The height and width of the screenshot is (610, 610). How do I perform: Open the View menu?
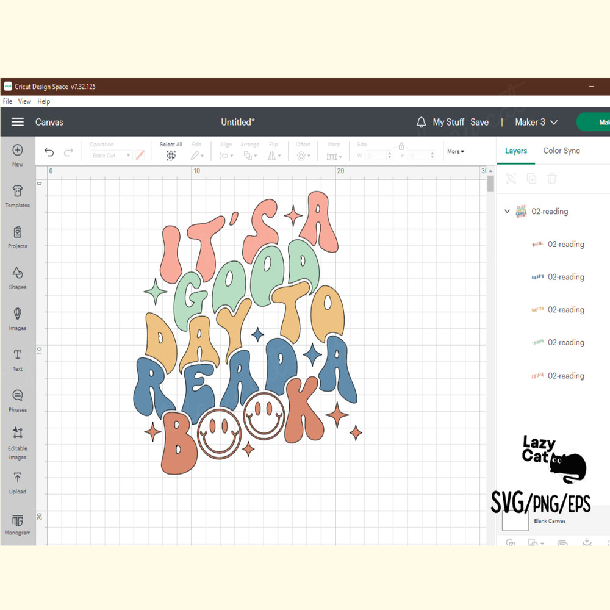click(x=24, y=101)
